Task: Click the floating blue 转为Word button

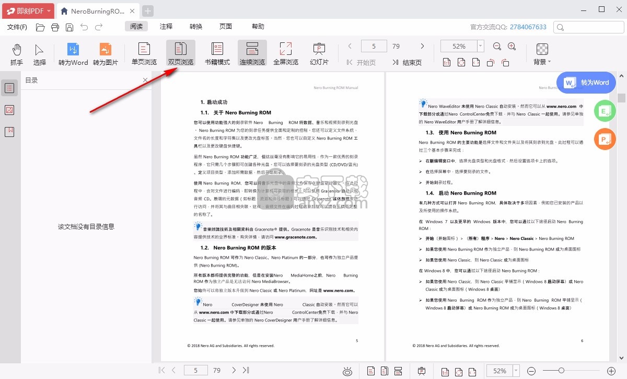Action: click(586, 83)
